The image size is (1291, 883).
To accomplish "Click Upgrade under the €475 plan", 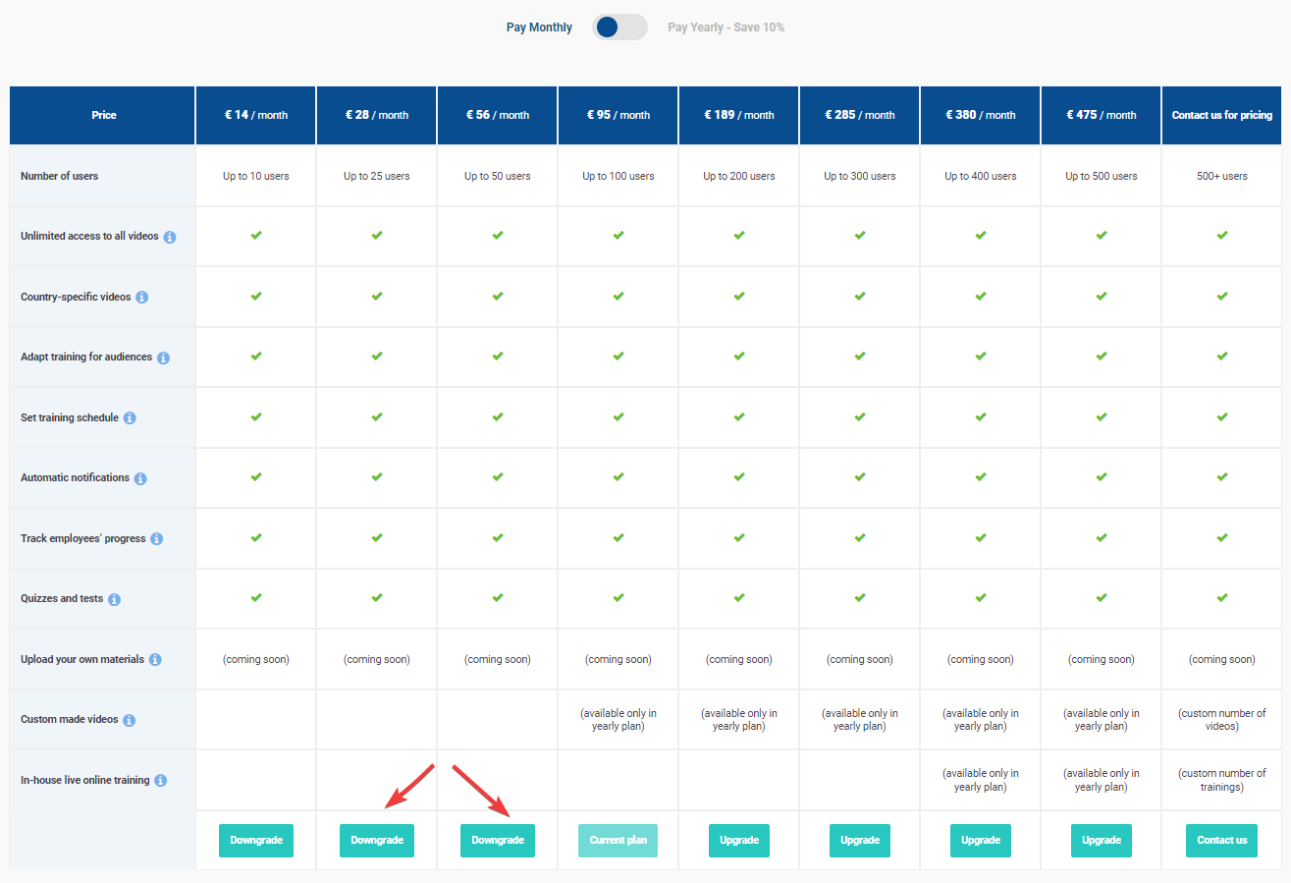I will coord(1102,841).
